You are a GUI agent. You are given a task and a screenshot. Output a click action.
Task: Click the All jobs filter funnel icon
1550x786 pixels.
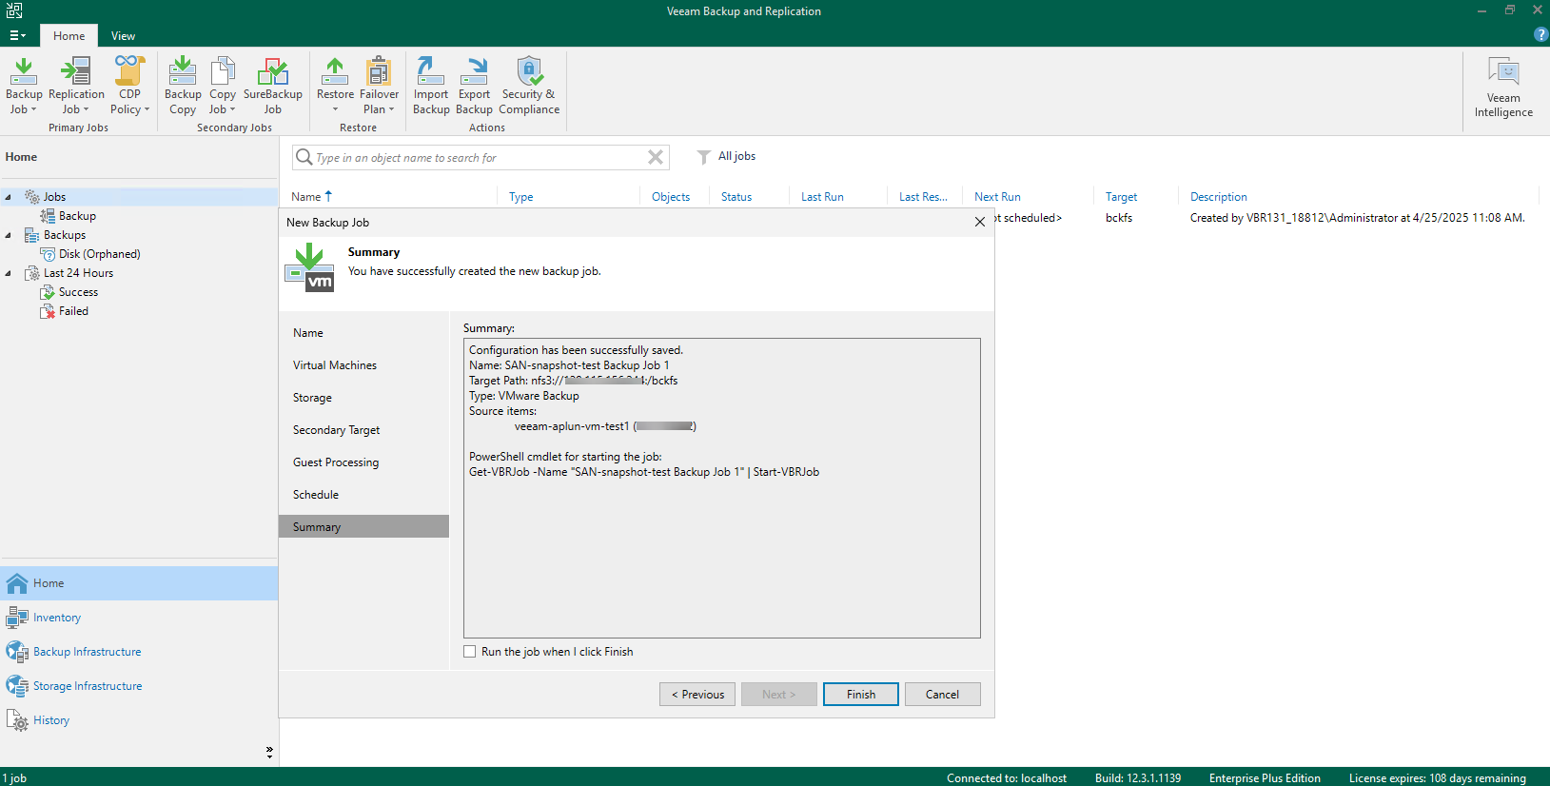(x=703, y=157)
